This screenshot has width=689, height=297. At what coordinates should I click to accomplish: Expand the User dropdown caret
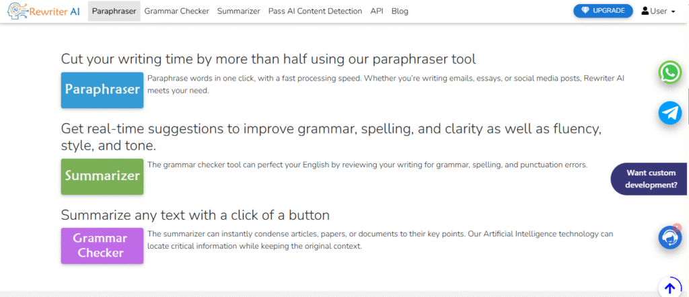pos(673,11)
